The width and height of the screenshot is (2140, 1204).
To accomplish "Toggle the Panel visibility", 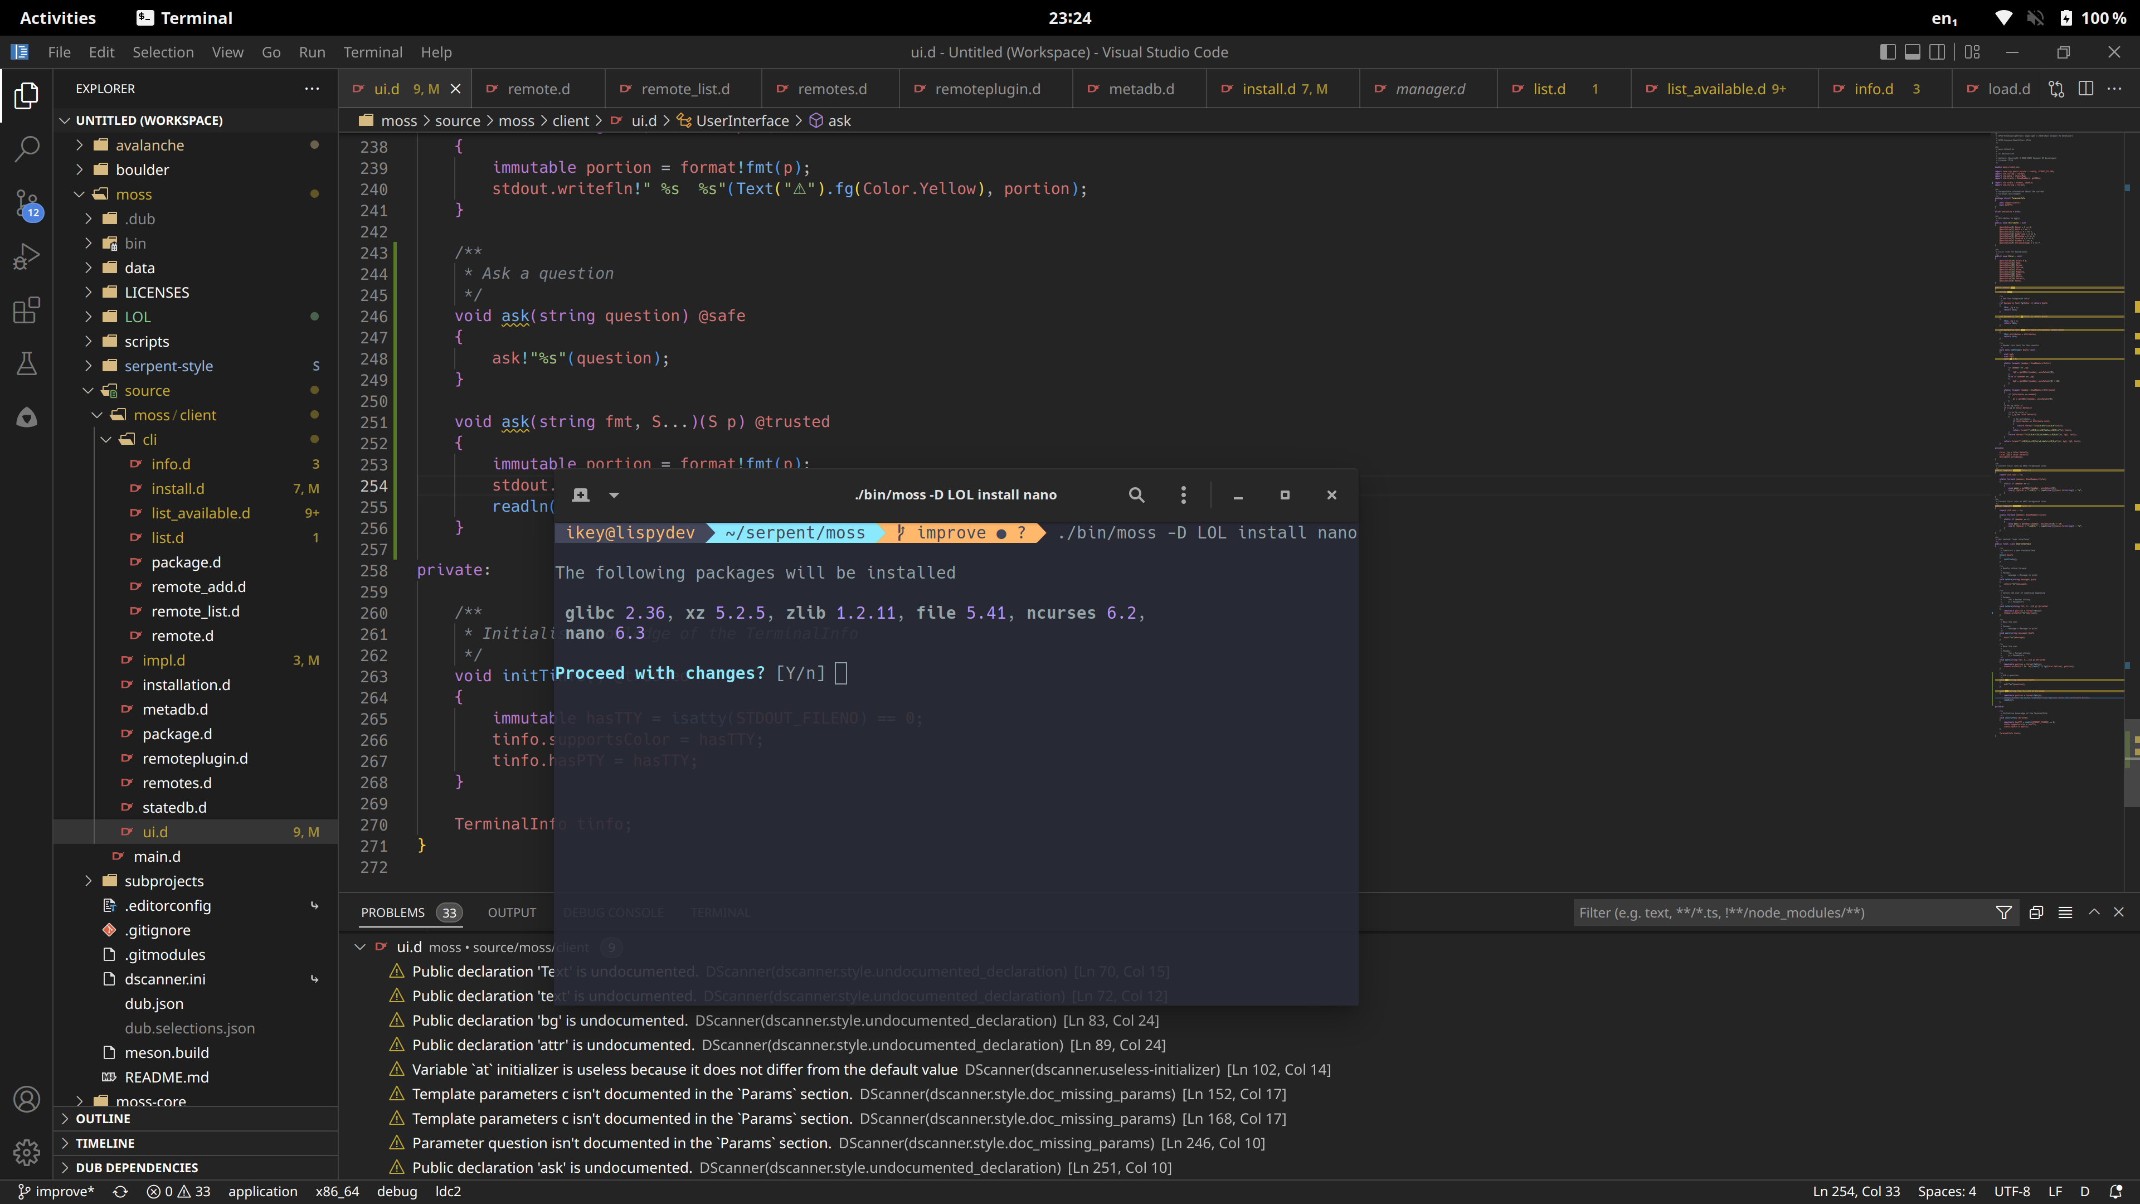I will point(1913,51).
